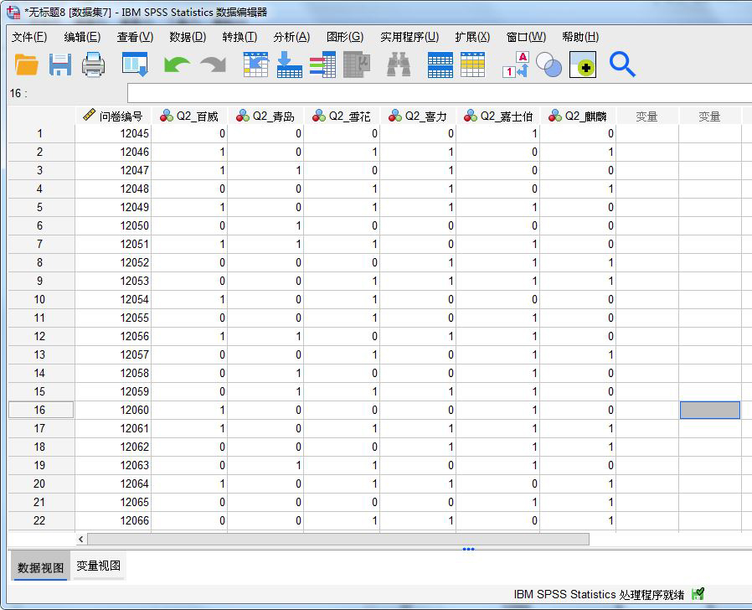Open the 文件(F) menu
The width and height of the screenshot is (752, 610).
[29, 37]
